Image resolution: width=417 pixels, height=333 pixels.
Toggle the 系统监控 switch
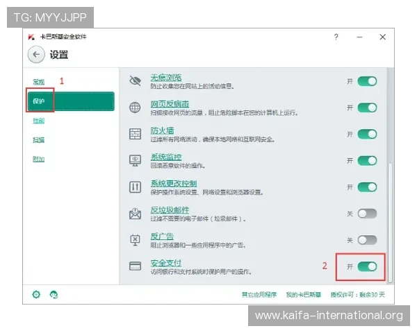(x=367, y=161)
